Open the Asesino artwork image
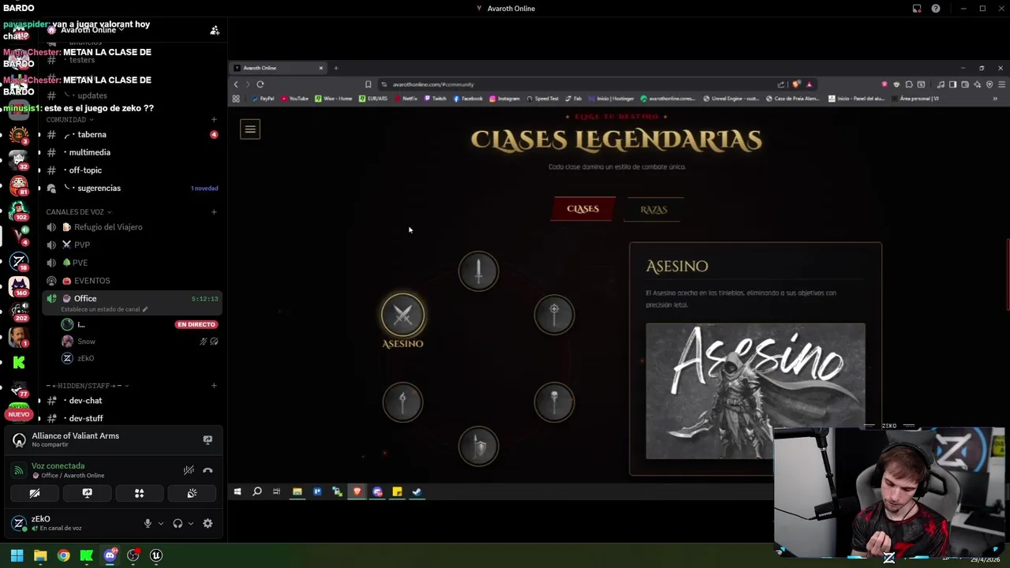This screenshot has height=568, width=1010. [755, 390]
